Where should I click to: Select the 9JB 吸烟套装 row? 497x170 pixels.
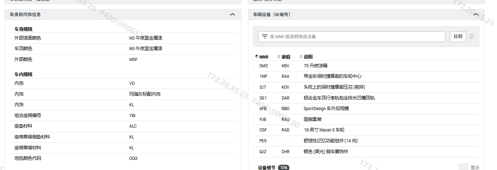coord(366,119)
